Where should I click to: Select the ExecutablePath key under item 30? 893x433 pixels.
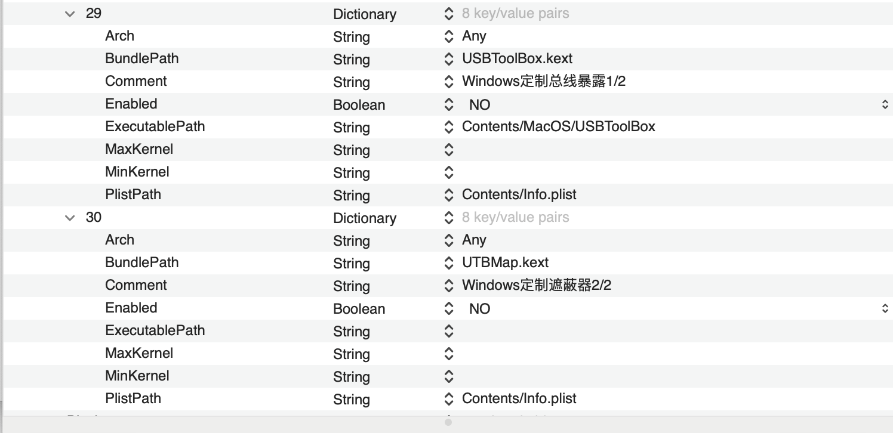[155, 331]
